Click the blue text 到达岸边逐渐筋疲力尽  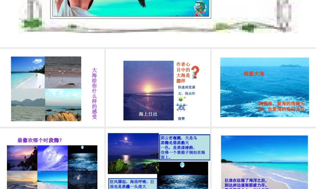pyautogui.click(x=246, y=185)
